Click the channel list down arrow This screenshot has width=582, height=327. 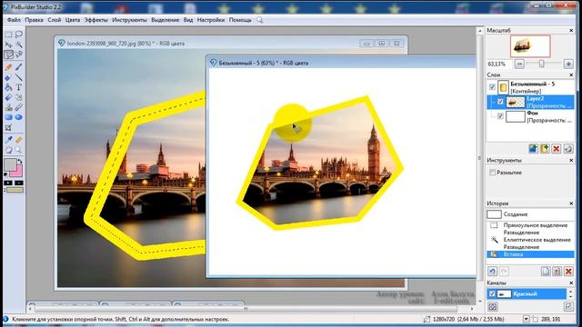pyautogui.click(x=570, y=297)
